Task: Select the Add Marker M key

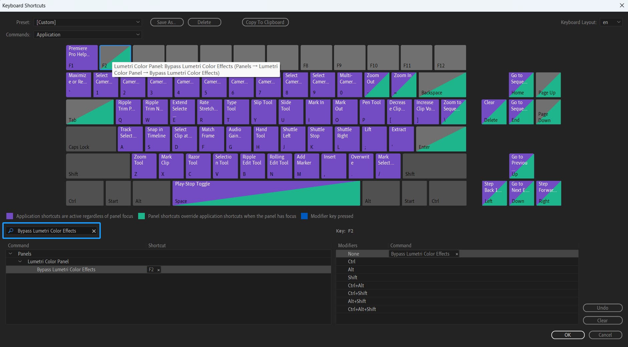Action: point(307,166)
